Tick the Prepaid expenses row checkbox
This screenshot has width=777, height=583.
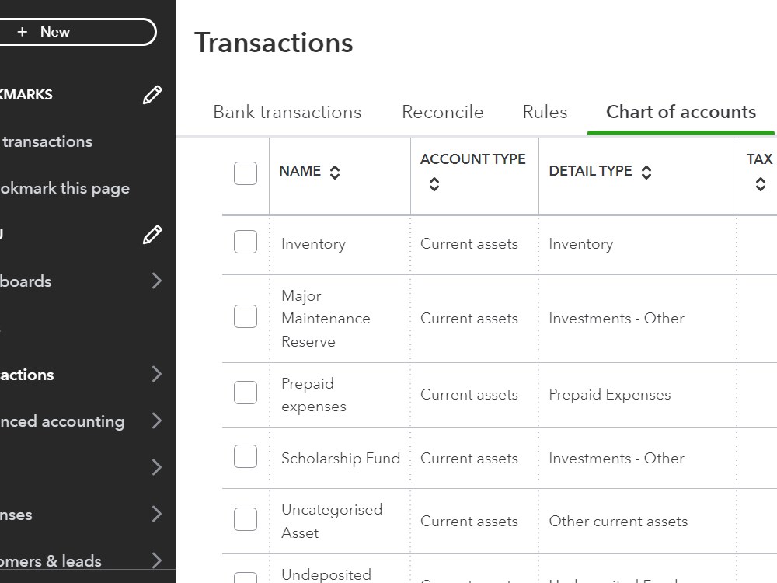(246, 392)
